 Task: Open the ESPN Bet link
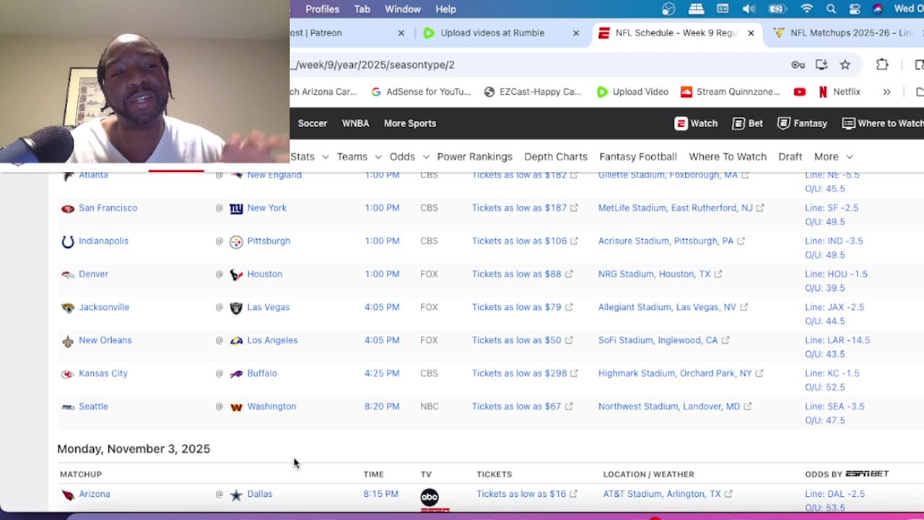[747, 123]
